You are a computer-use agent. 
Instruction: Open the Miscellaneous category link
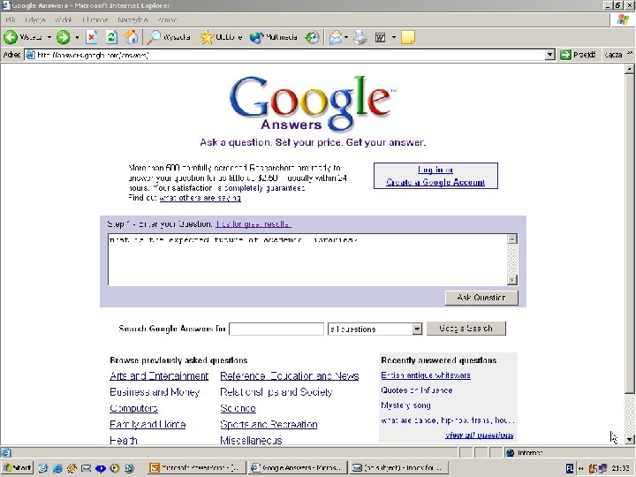click(x=251, y=441)
